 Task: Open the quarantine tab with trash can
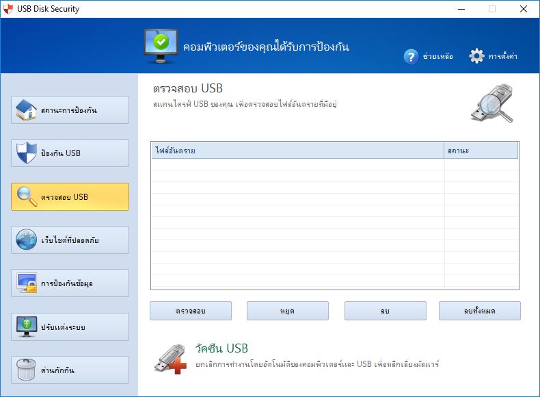click(x=70, y=370)
